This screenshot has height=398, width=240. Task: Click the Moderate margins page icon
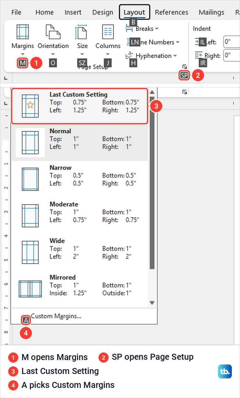pos(30,216)
